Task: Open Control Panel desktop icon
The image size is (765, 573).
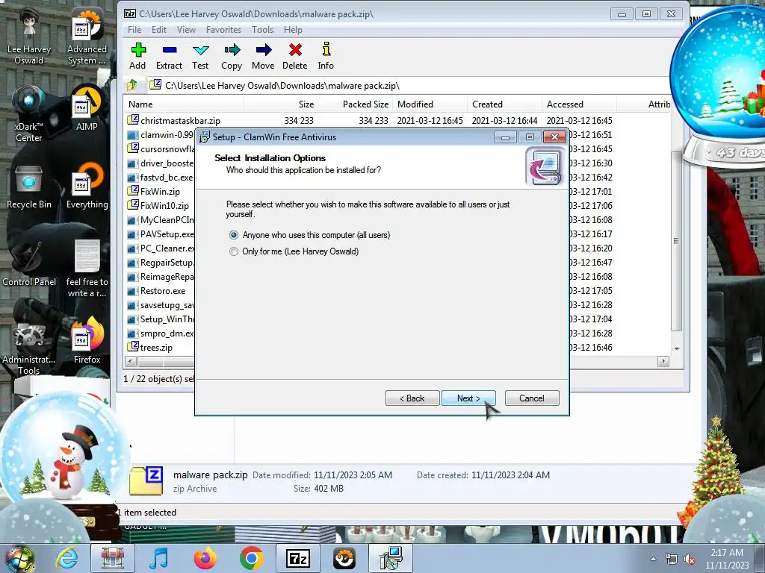Action: pos(29,265)
